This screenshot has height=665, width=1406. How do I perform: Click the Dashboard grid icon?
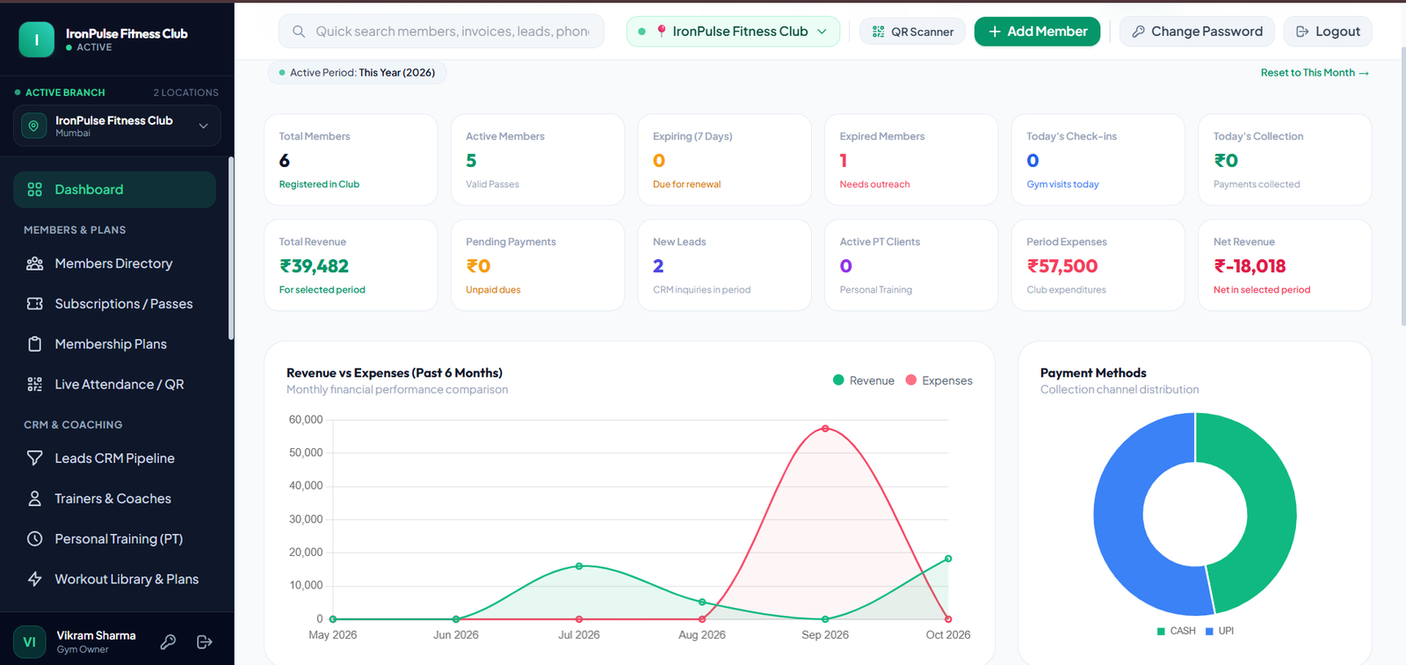[35, 190]
